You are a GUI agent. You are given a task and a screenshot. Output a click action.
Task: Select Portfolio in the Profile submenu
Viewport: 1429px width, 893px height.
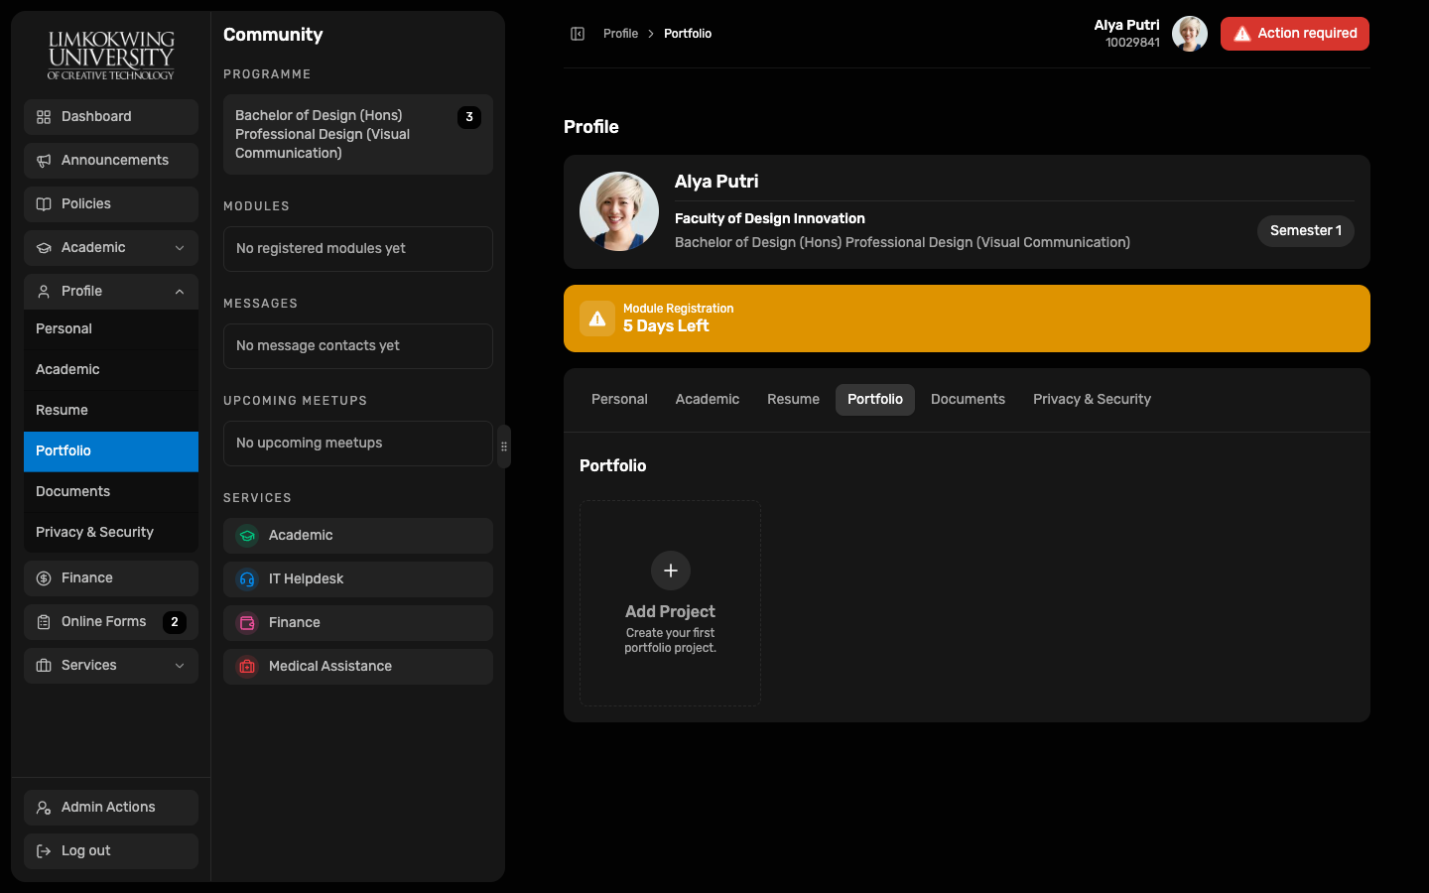pos(111,451)
